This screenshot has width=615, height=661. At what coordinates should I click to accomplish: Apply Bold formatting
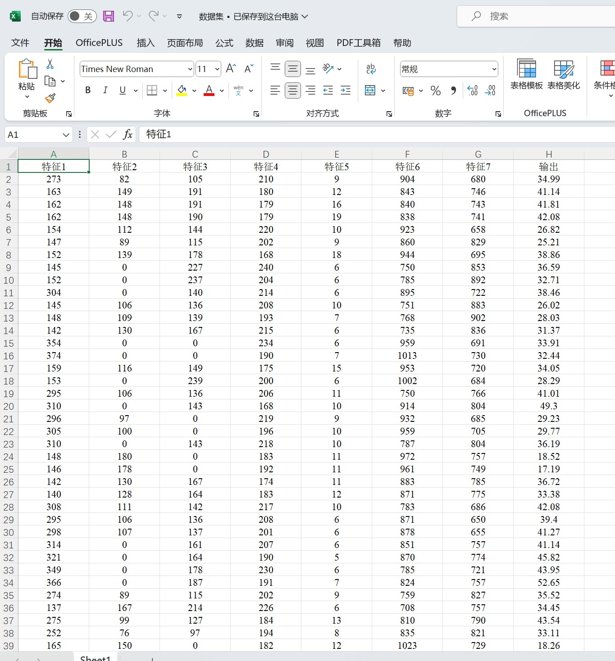[x=88, y=90]
